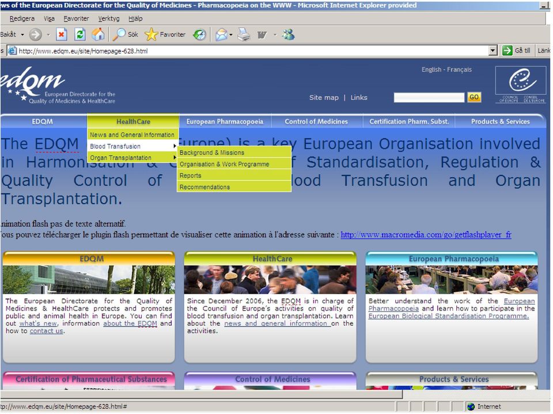Open the "about the EDQM" link
The height and width of the screenshot is (414, 553).
tap(130, 323)
